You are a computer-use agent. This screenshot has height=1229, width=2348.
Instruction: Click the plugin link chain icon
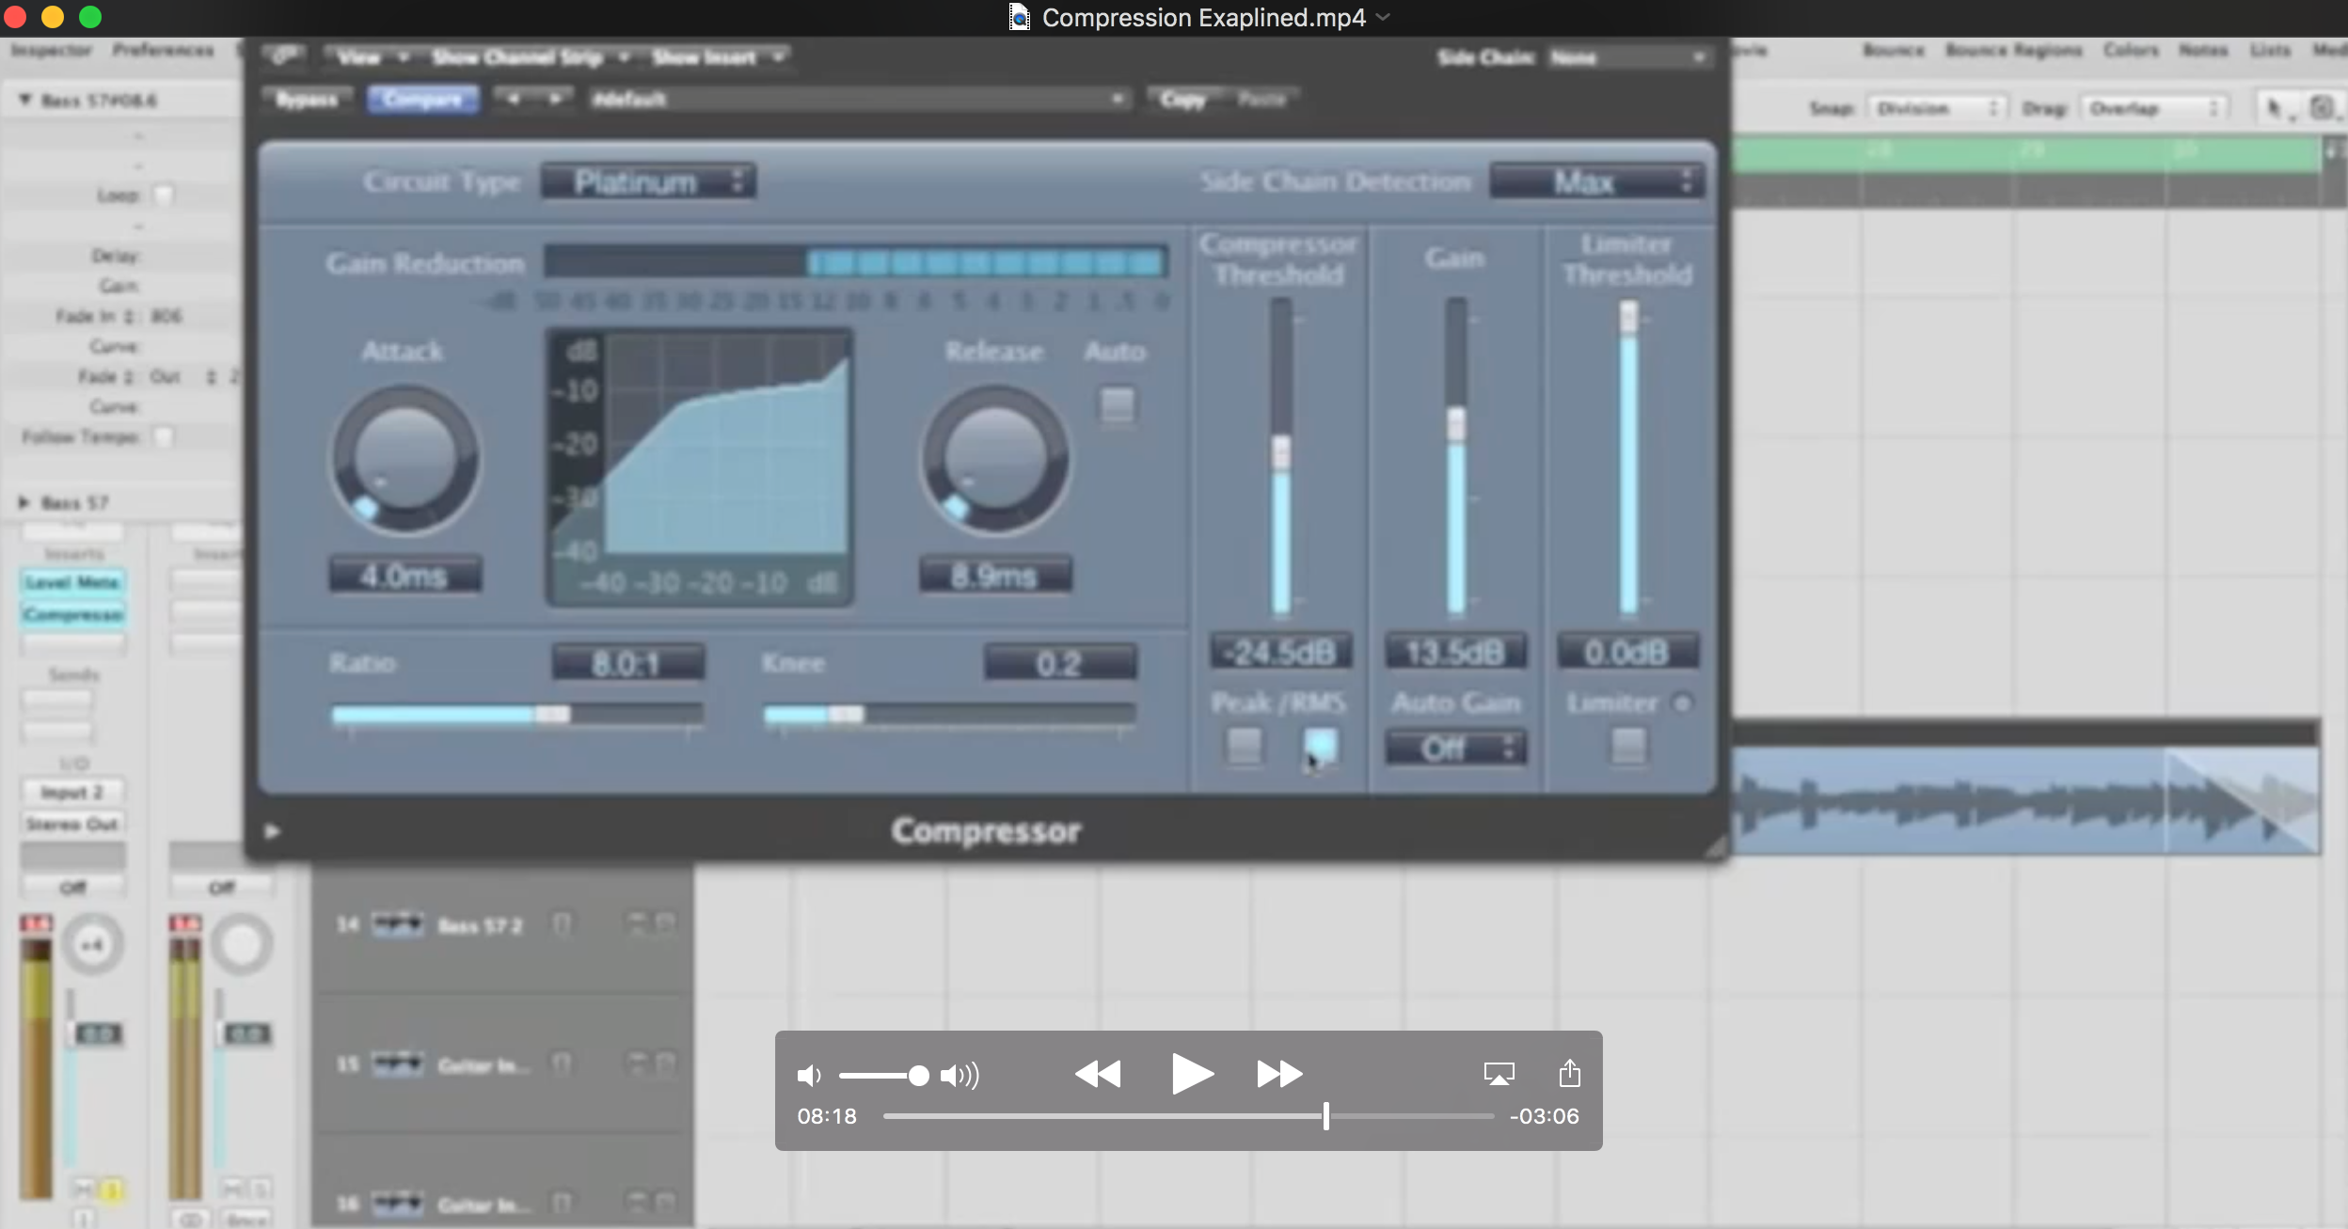[284, 56]
